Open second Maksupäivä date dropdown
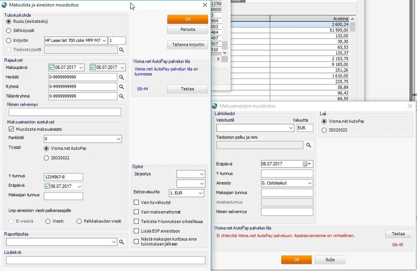Screen dimensions: 417x271 [122, 68]
